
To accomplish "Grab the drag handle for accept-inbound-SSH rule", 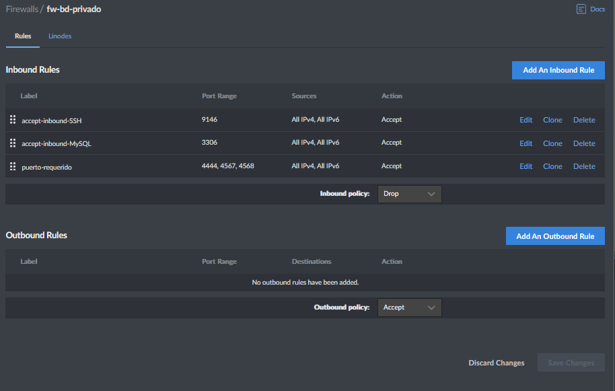I will tap(13, 120).
